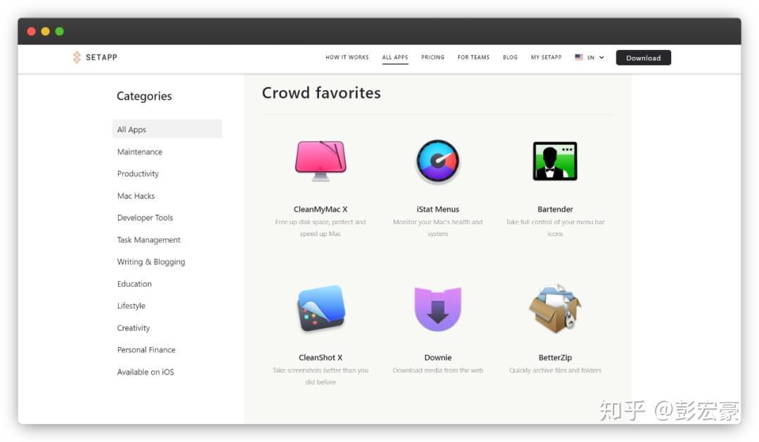Maximize the window with green button
Image resolution: width=759 pixels, height=442 pixels.
point(60,32)
